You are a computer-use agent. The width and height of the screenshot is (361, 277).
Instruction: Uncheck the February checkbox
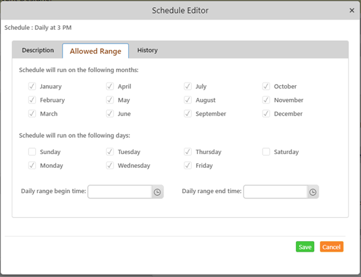(32, 100)
